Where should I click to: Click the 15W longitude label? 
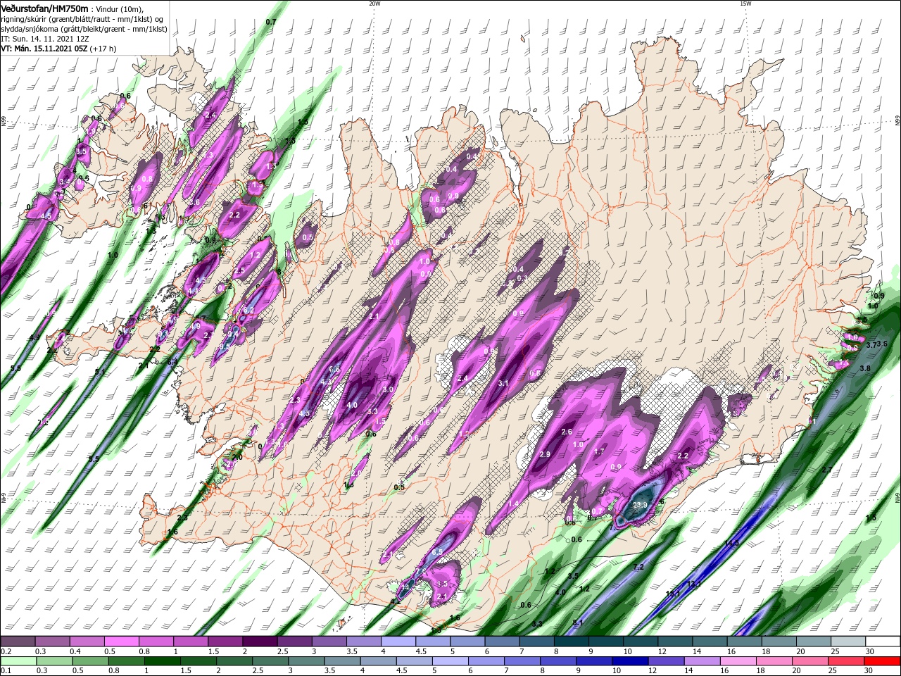coord(745,4)
